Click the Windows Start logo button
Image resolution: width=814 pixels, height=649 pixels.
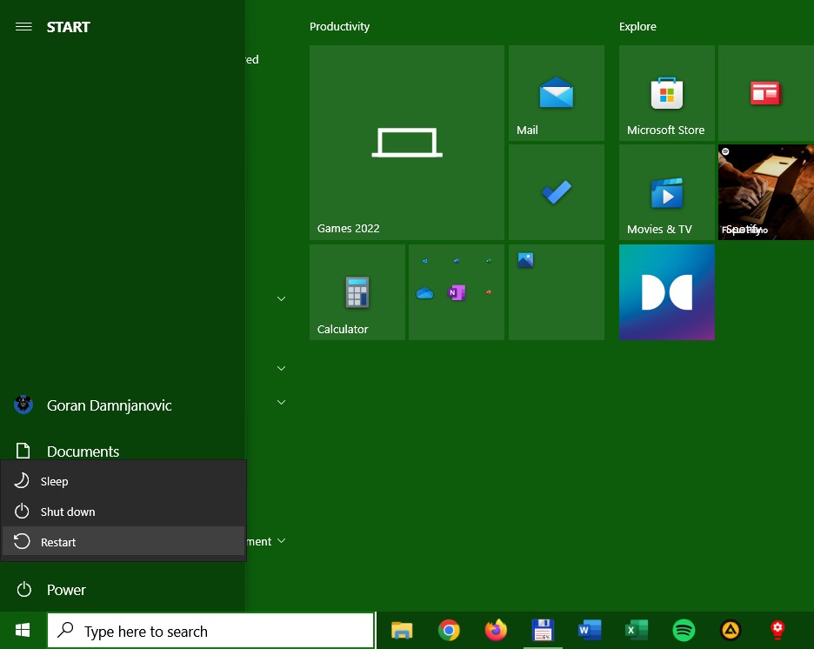[23, 631]
